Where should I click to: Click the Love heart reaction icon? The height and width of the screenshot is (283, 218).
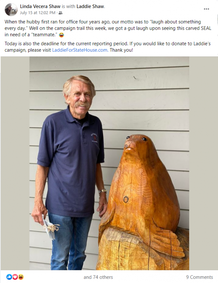[x=15, y=277]
